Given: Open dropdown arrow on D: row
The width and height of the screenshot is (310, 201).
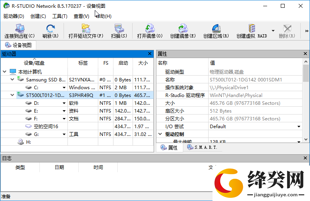Looking at the screenshot, I should click(x=64, y=103).
